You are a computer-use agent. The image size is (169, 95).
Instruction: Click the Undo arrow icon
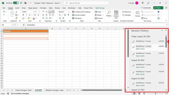[x=4, y=12]
